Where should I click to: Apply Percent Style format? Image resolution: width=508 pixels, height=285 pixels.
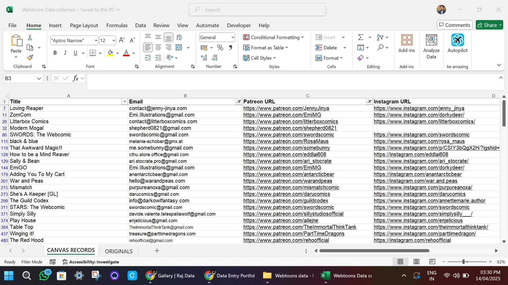220,47
